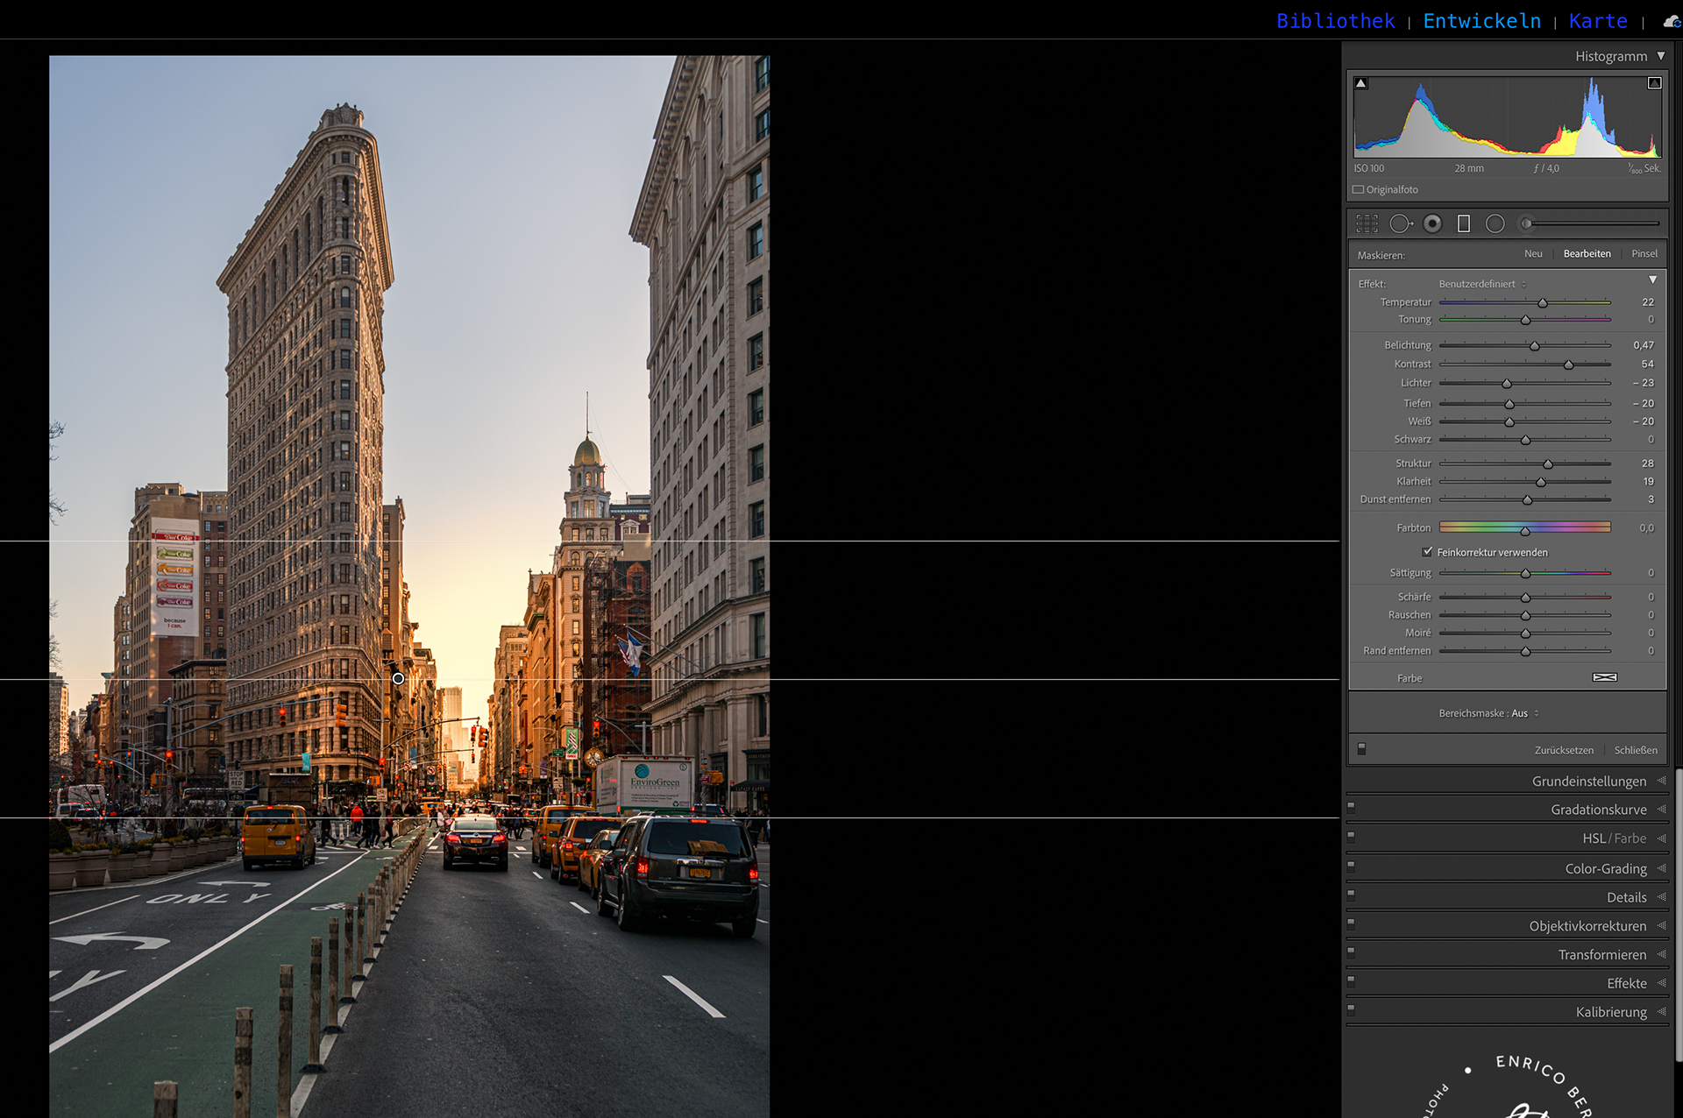The image size is (1683, 1118).
Task: Select the Crop Overlay tool icon
Action: click(x=1367, y=224)
